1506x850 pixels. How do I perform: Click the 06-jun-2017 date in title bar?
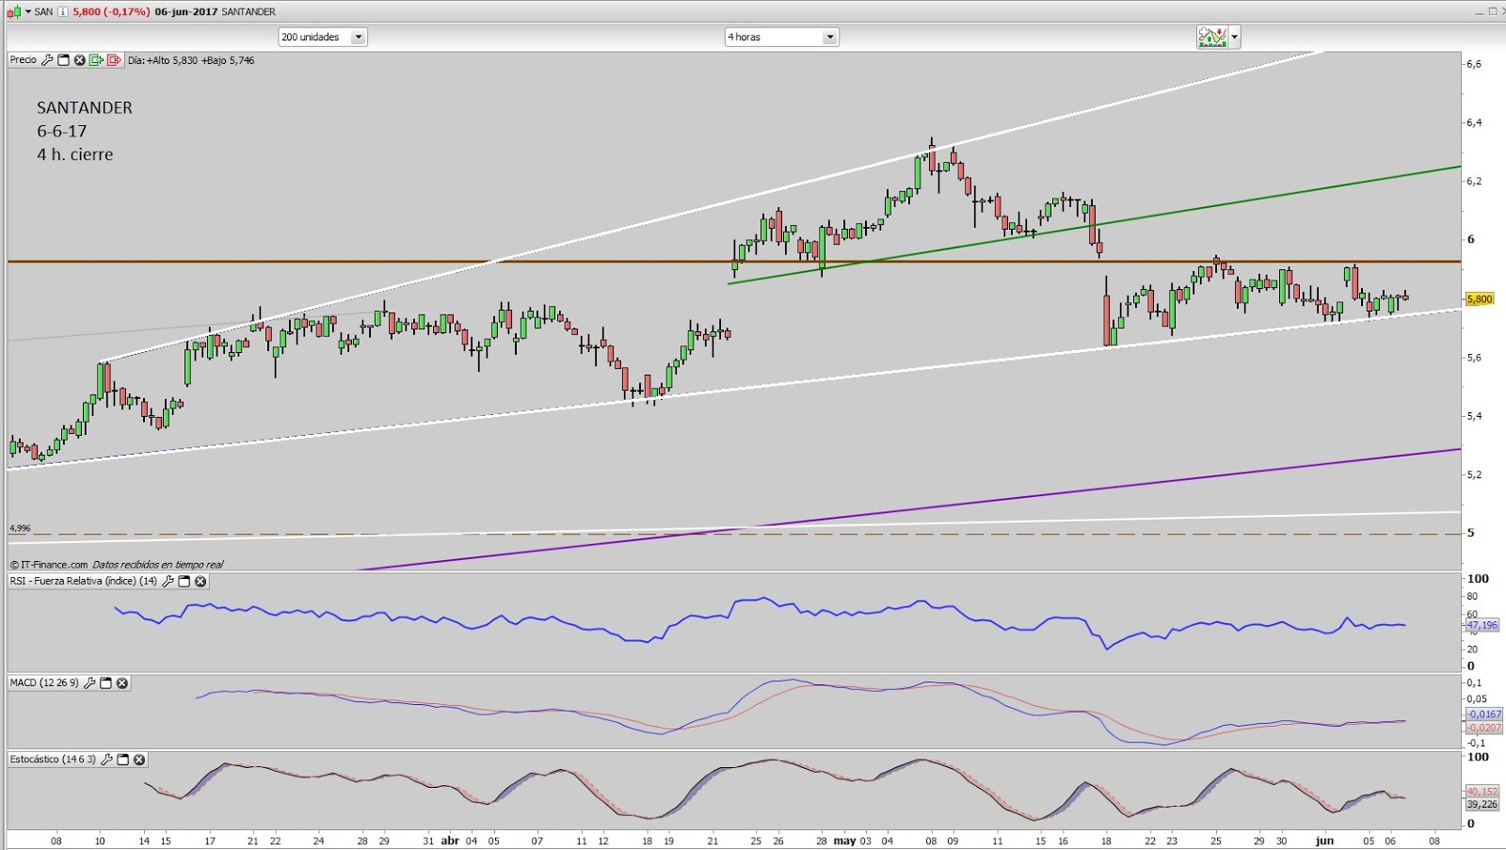tap(186, 11)
